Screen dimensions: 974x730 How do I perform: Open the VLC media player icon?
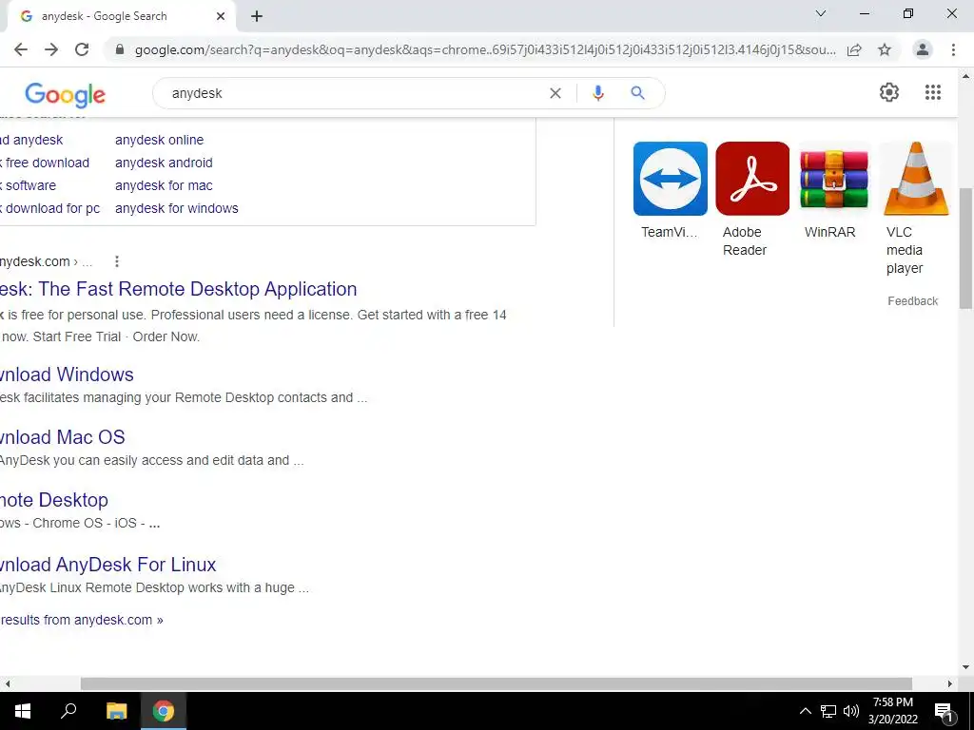point(916,179)
